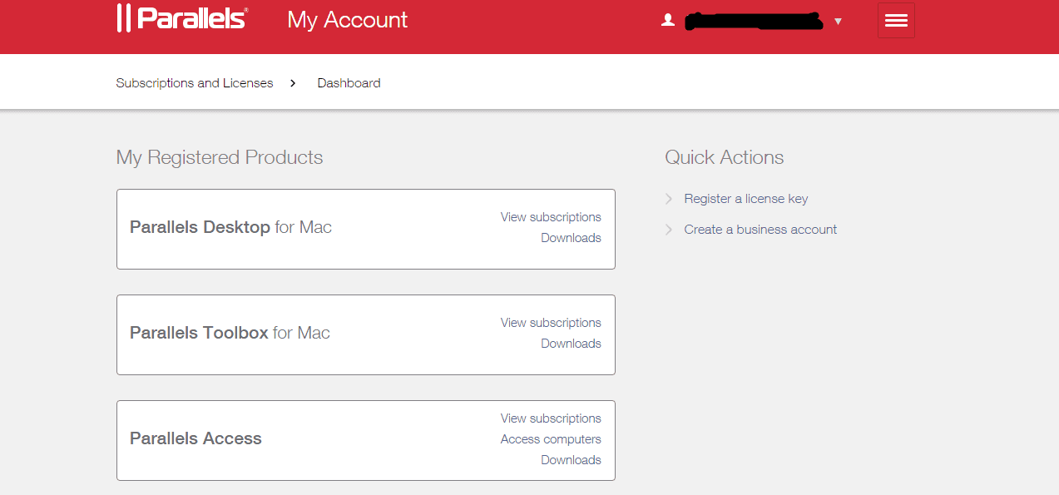
Task: Click the Parallels Access product title
Action: pos(195,438)
